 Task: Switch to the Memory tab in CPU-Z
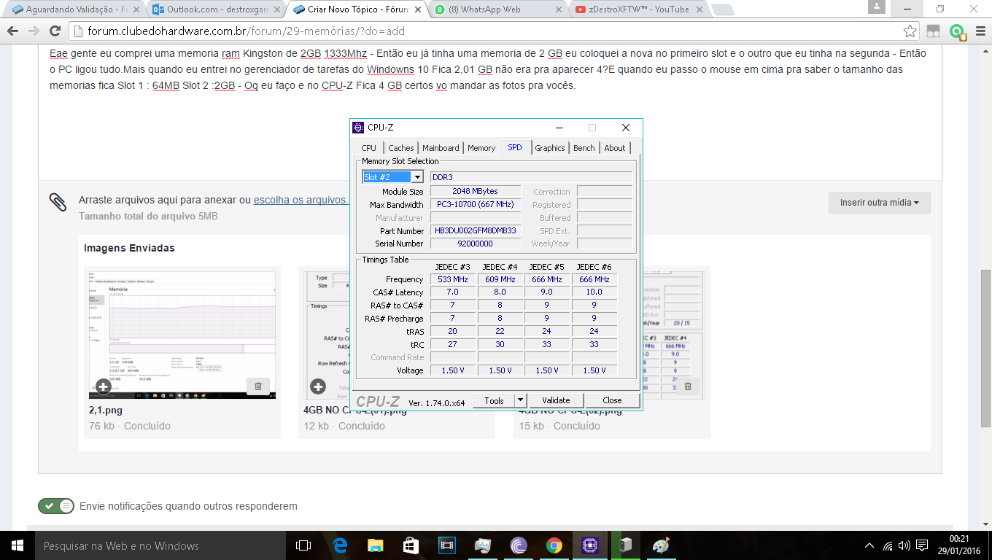click(481, 148)
